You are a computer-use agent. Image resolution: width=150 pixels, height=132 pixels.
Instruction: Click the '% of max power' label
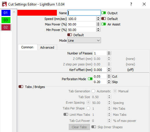(124, 121)
